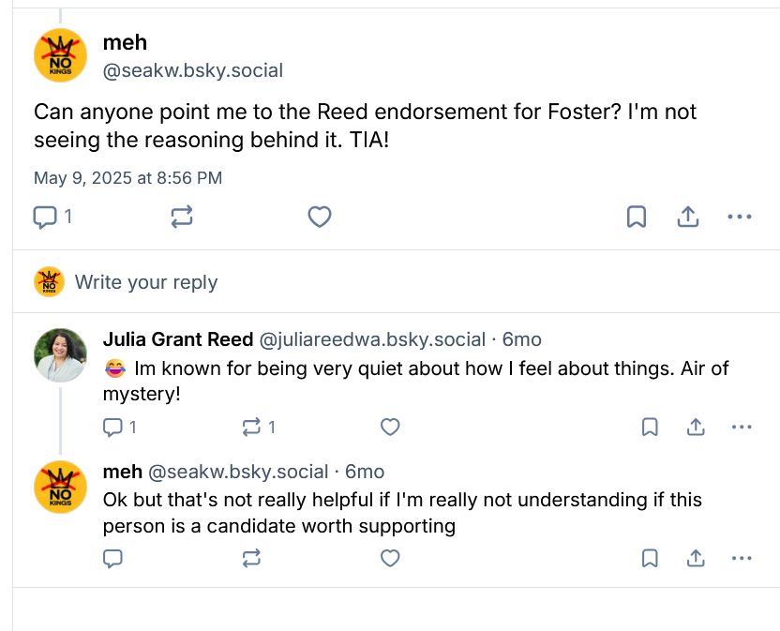Repost the main Reed endorsement post
Screen dimensions: 780x631
(182, 218)
